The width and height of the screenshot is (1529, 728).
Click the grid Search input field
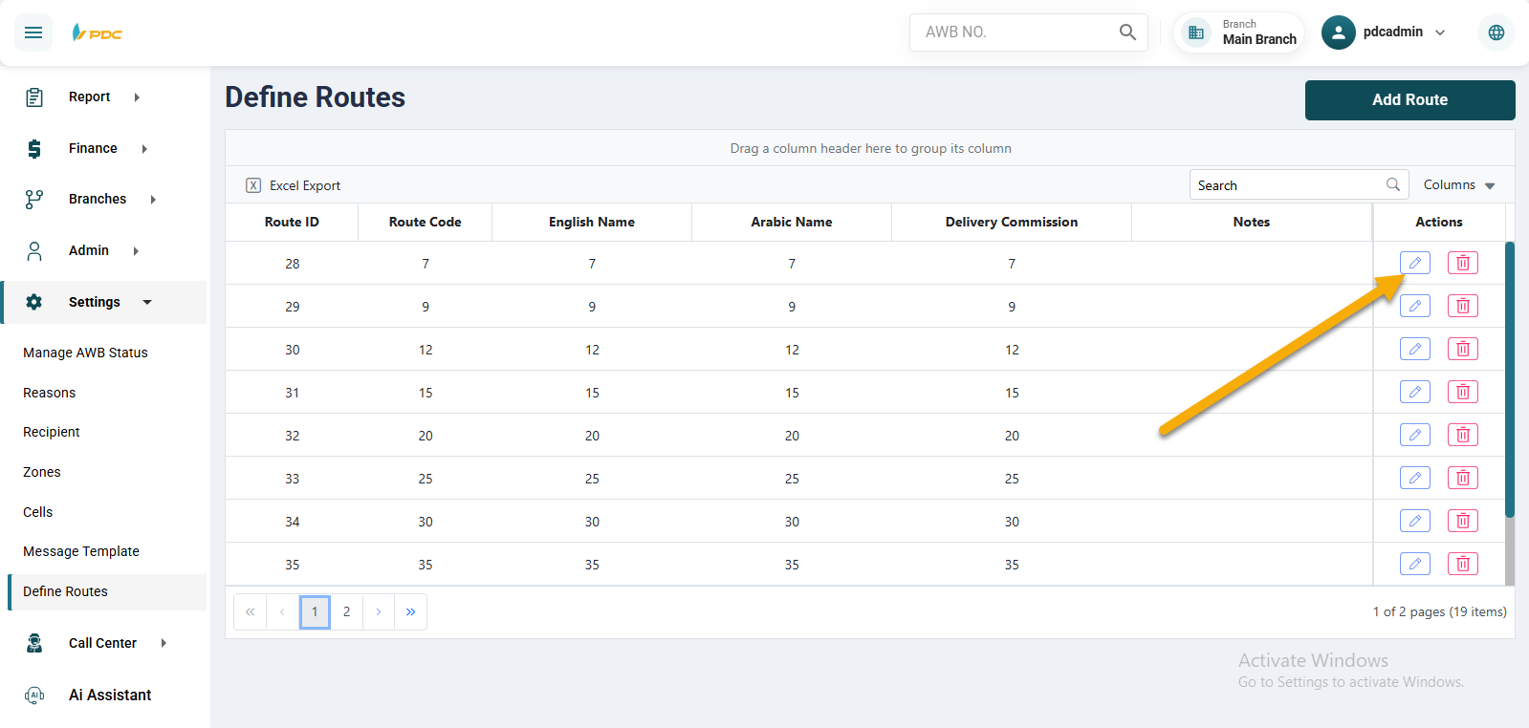pos(1286,185)
